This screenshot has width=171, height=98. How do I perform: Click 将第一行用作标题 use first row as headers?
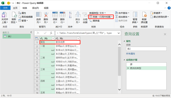tap(101, 17)
